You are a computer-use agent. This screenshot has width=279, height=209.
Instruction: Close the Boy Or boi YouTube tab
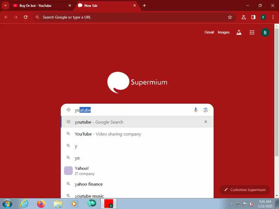[70, 5]
